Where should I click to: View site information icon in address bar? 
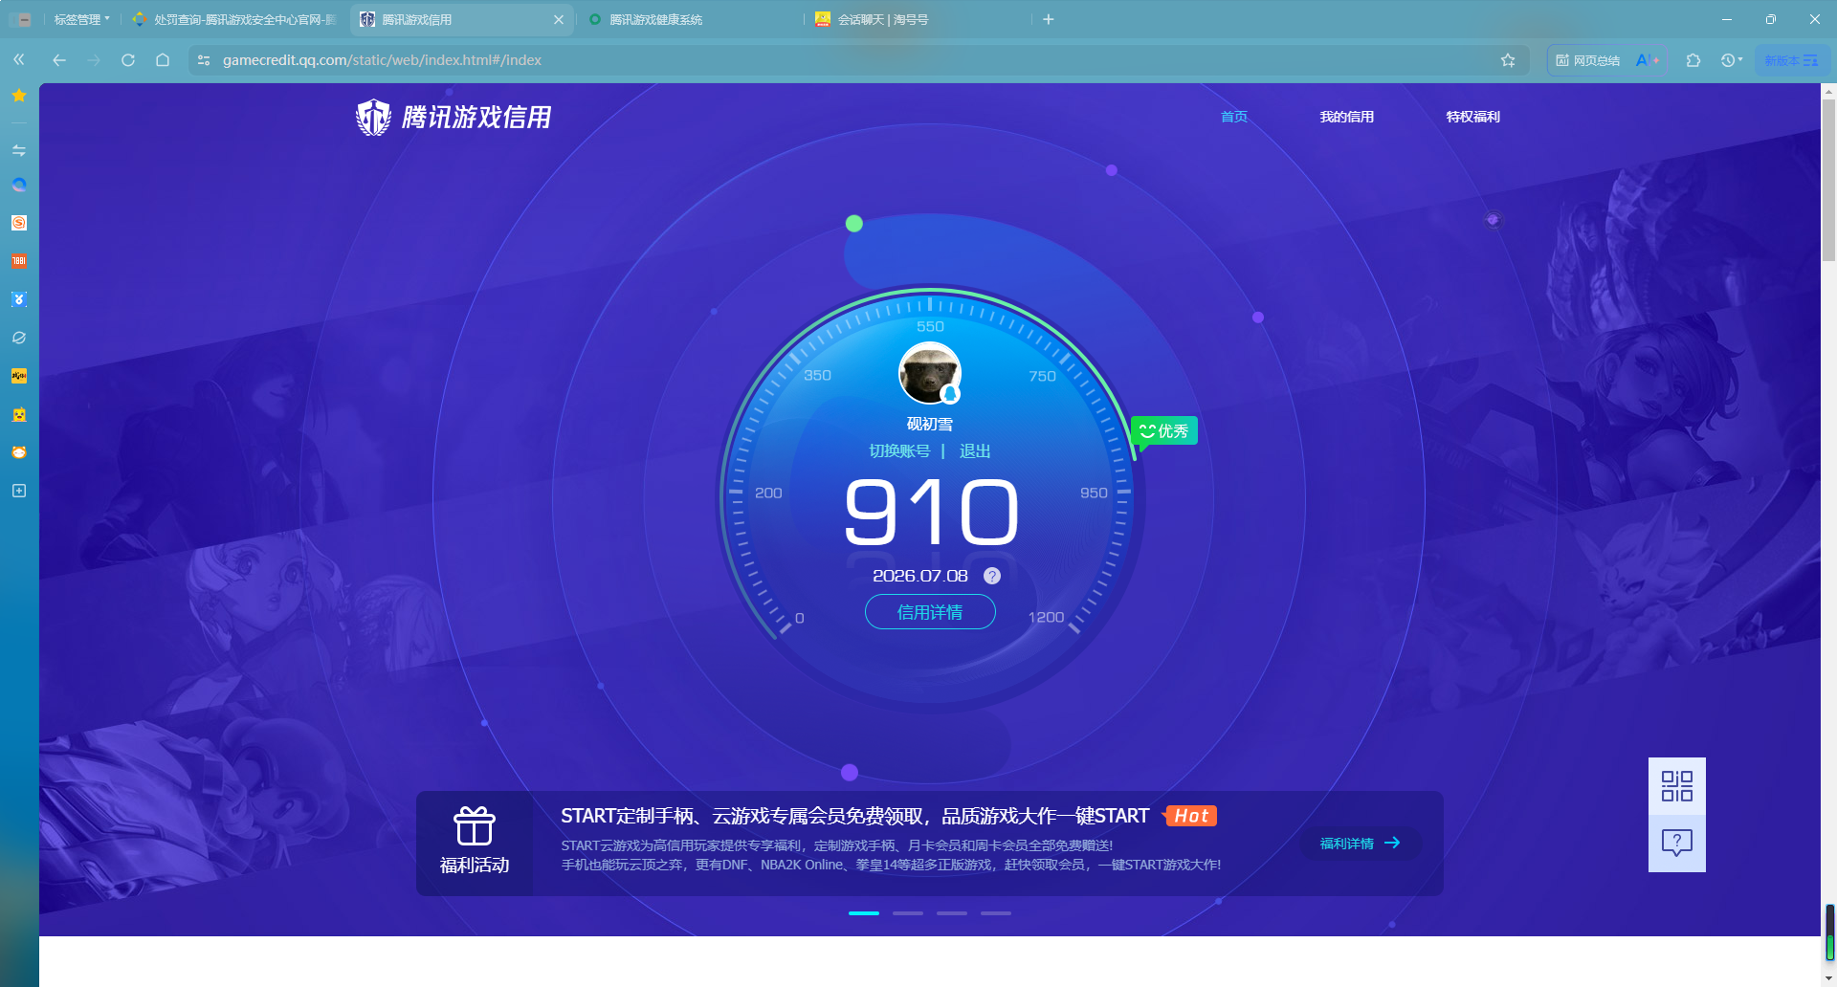click(x=204, y=60)
